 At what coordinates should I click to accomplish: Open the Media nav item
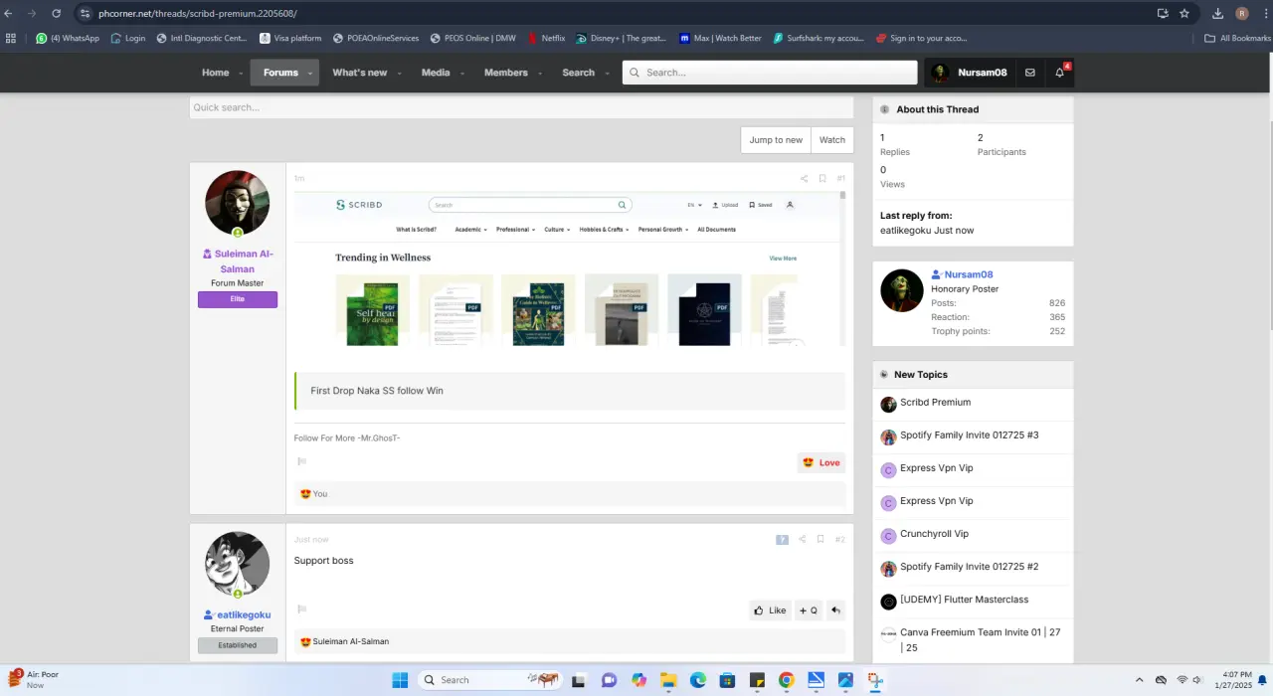(x=436, y=73)
